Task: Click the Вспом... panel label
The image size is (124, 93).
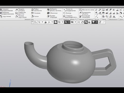Action: [97, 19]
